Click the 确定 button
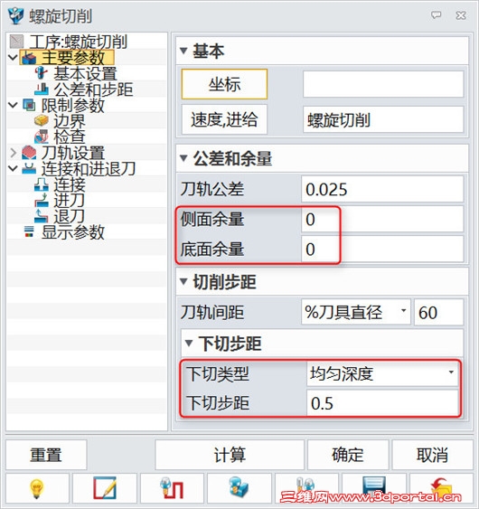This screenshot has width=479, height=509. [348, 455]
